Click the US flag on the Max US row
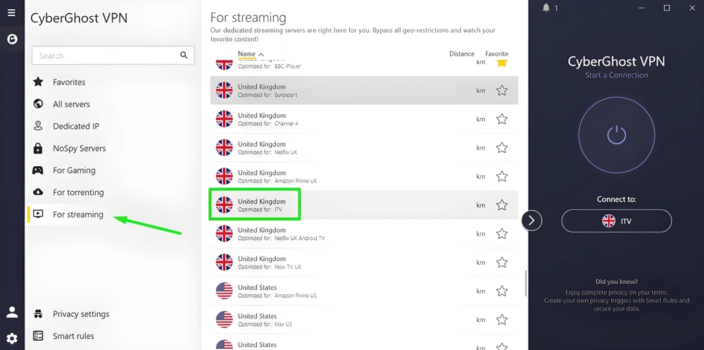Image resolution: width=704 pixels, height=350 pixels. [224, 320]
